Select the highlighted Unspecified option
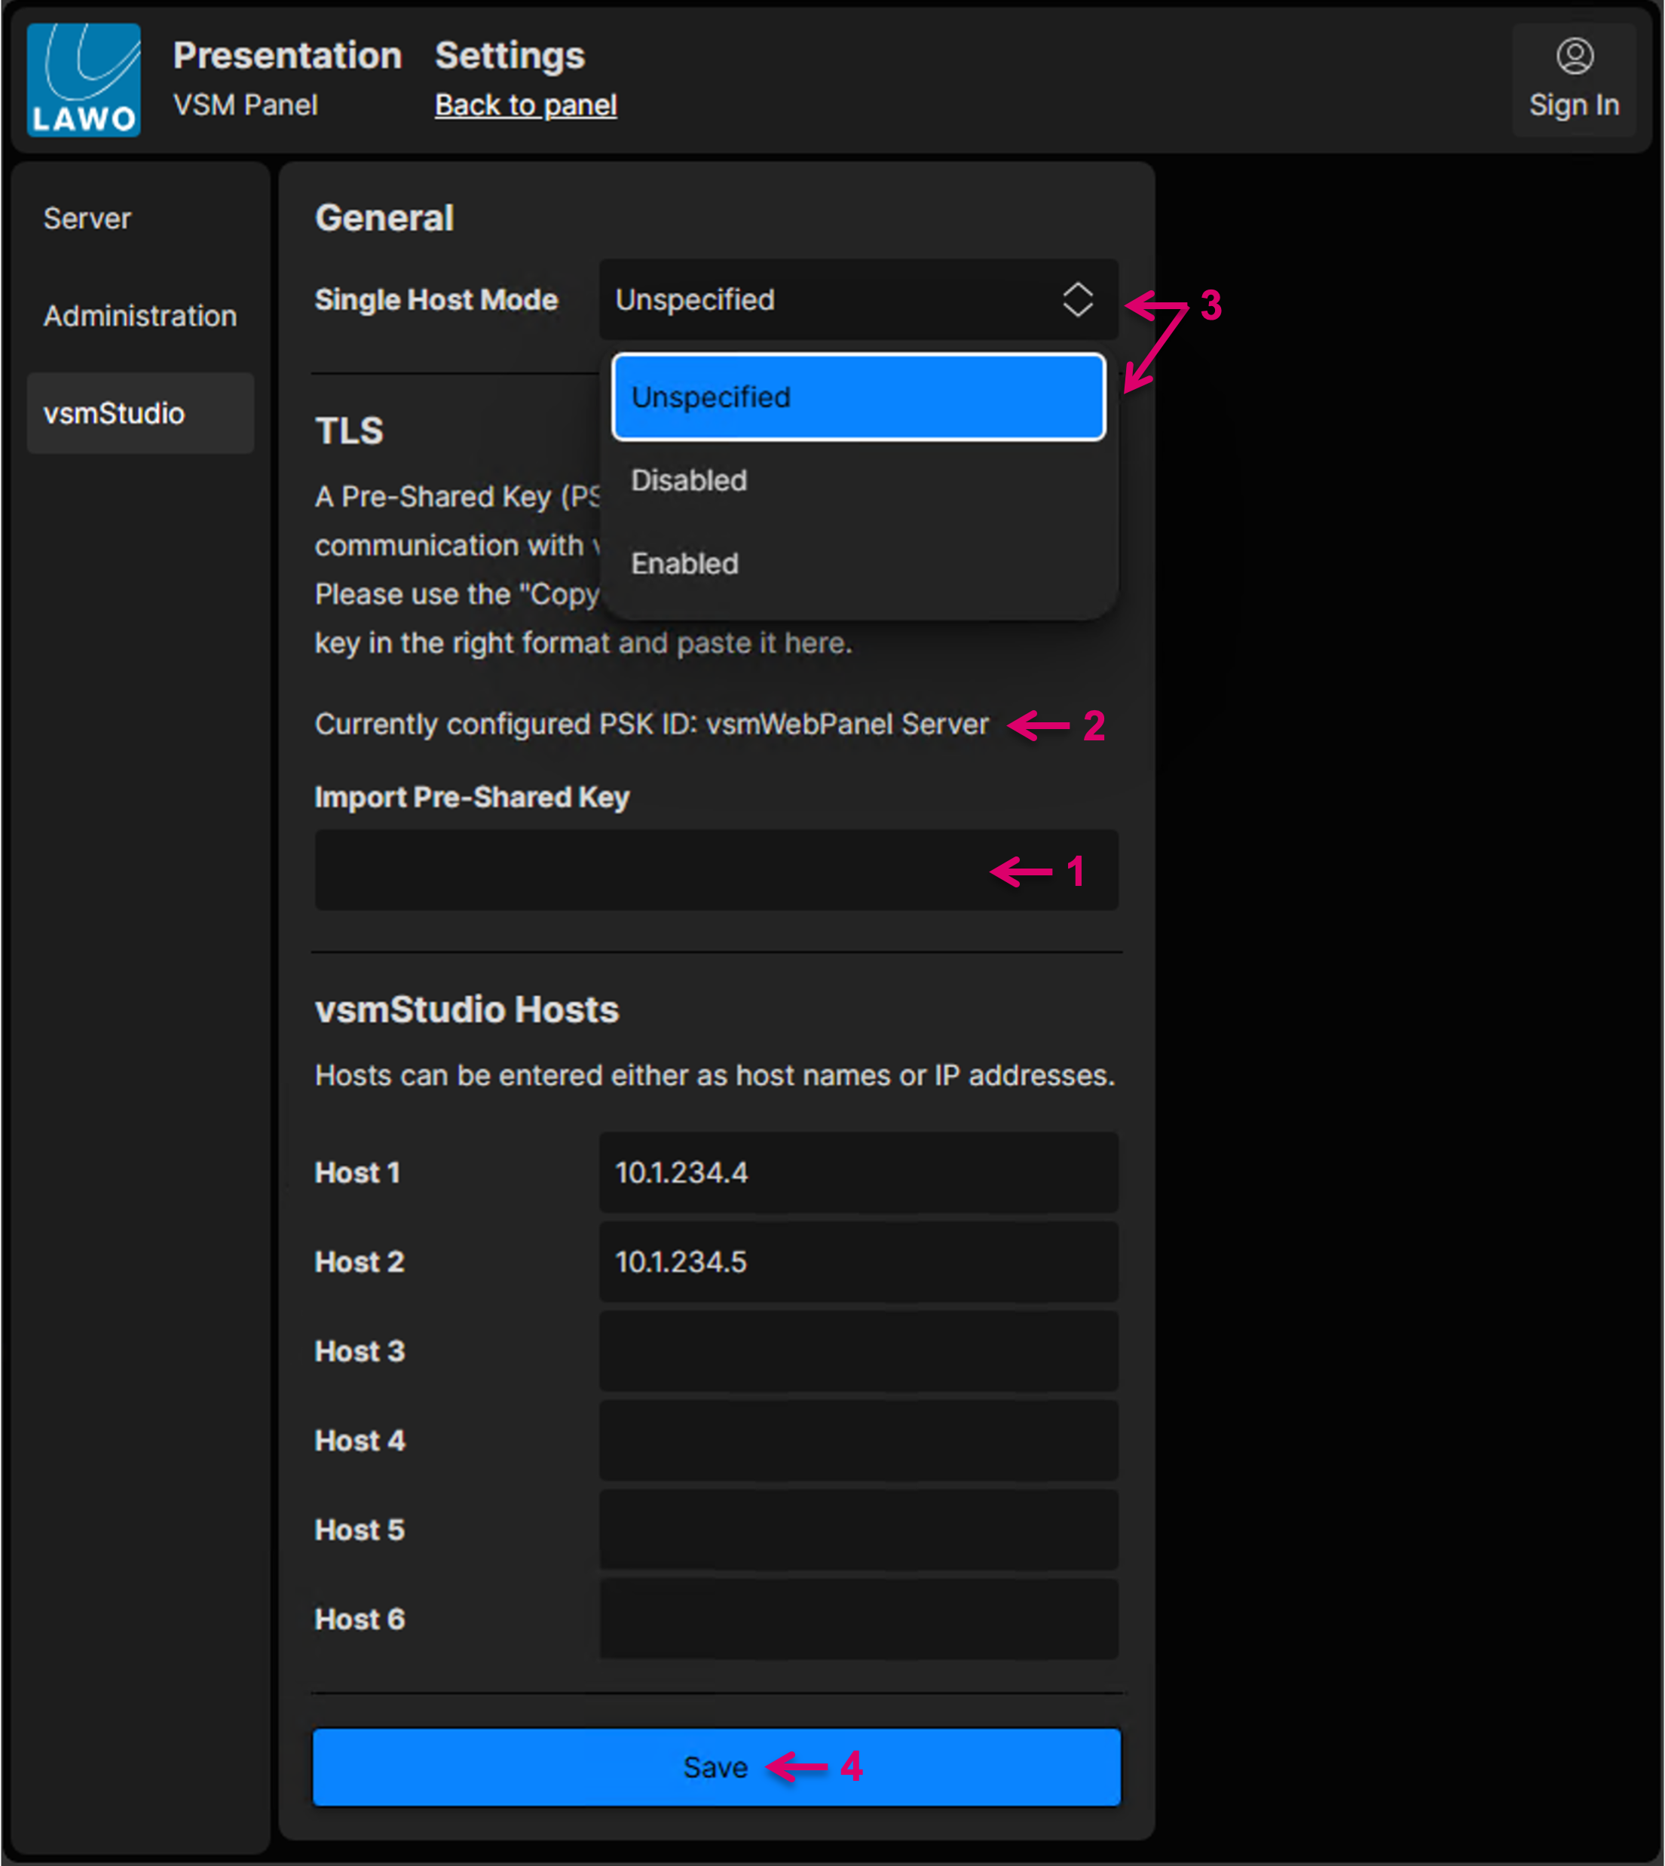Screen dimensions: 1665x1866 [857, 397]
